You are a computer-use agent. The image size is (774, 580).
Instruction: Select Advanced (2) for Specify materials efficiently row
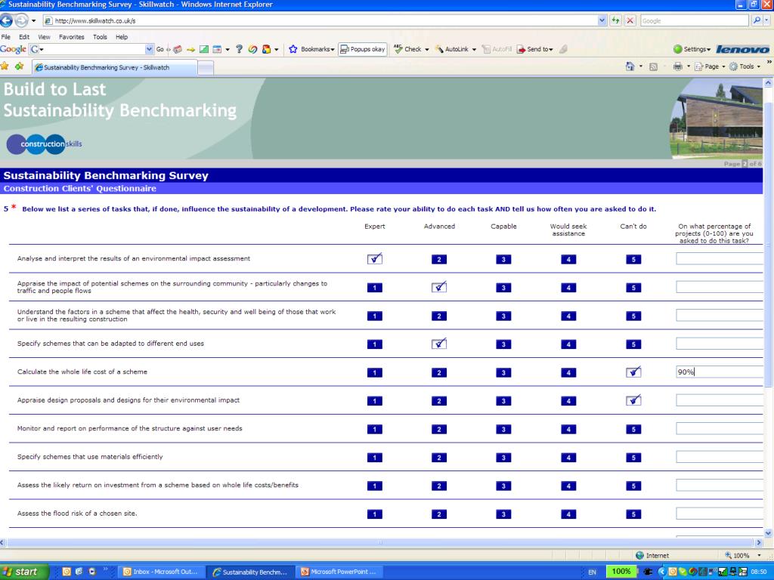click(439, 457)
